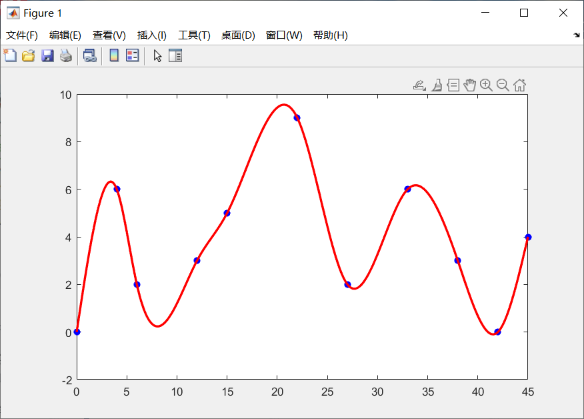Toggle Zoom Out mode
The width and height of the screenshot is (584, 419).
coord(503,85)
